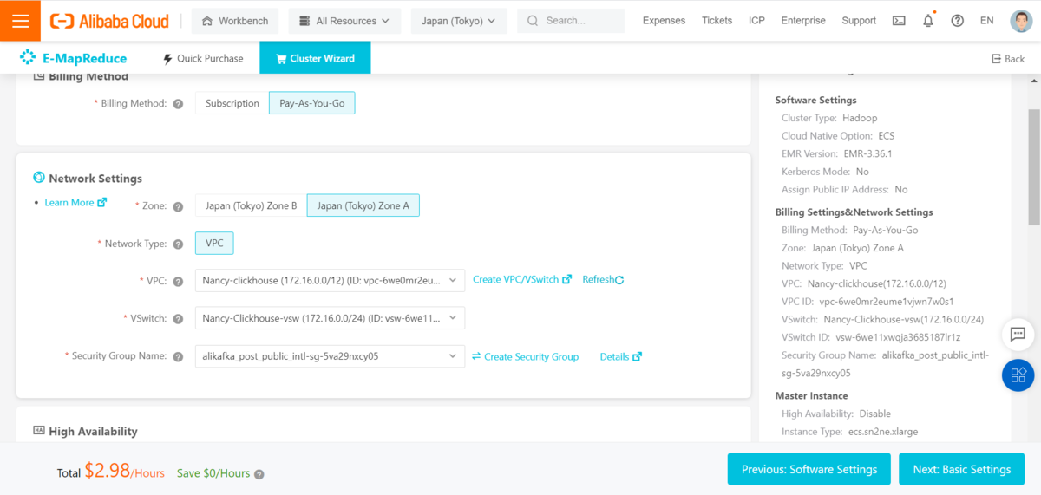Click the help icon beside VSwitch

178,319
